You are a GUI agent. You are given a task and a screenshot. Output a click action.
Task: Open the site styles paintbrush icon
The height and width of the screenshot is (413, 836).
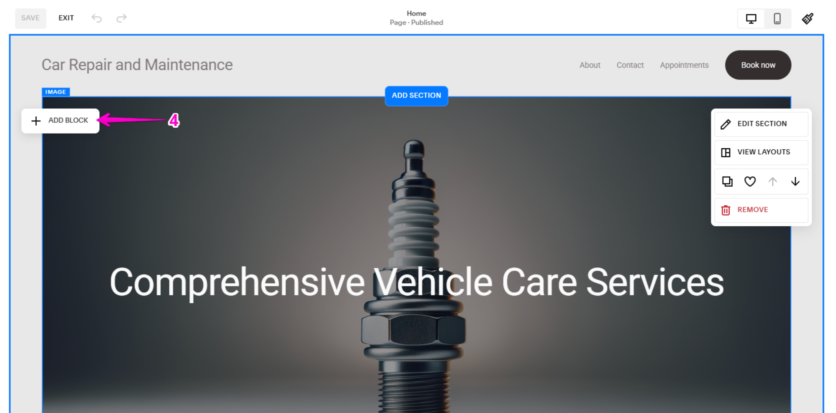[x=807, y=18]
